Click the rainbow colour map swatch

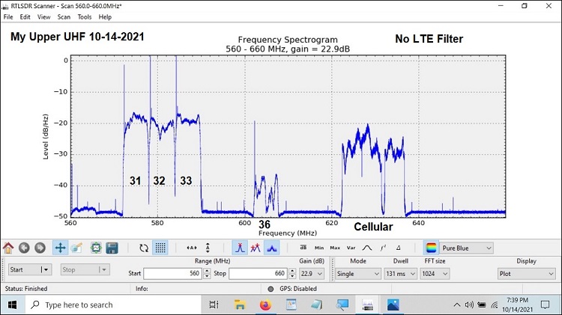point(431,248)
